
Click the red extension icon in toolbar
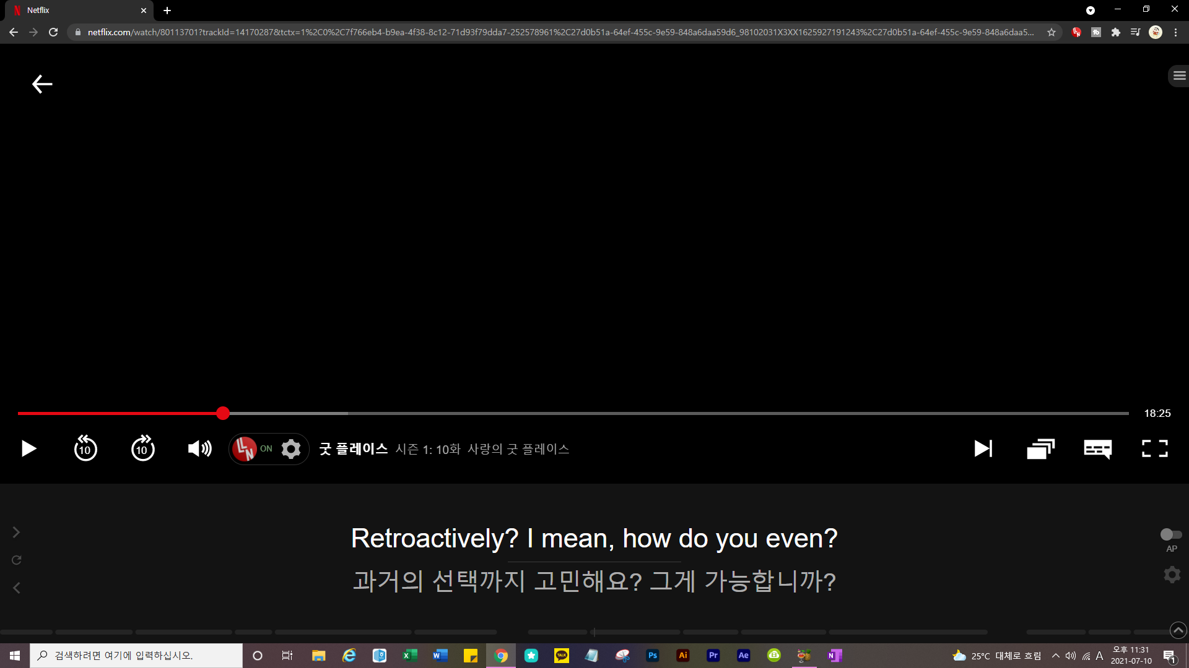1076,32
